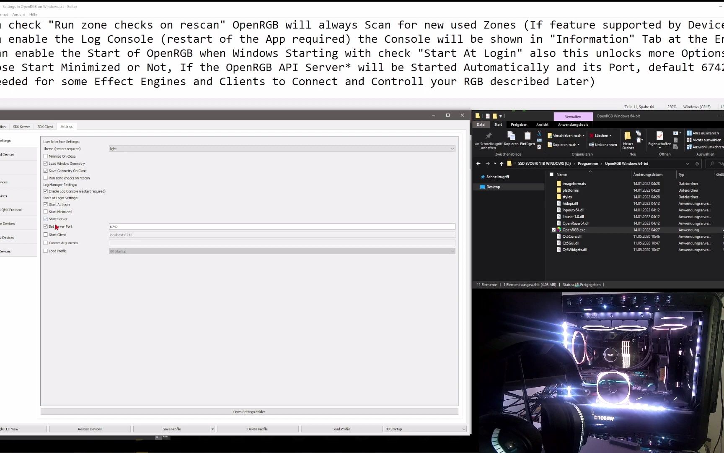
Task: Click the Schnellzugriff star icon
Action: (x=483, y=177)
